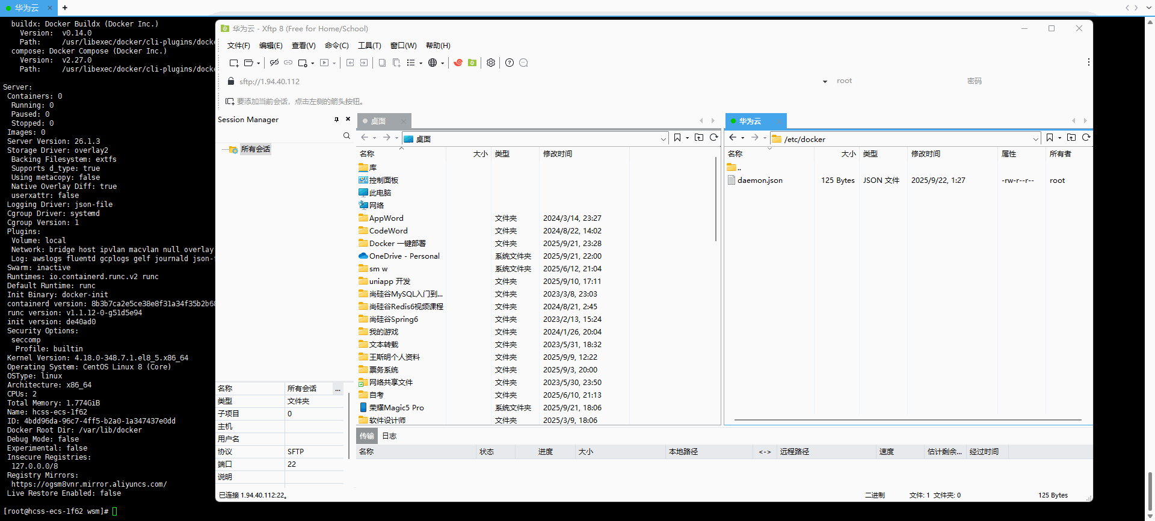The height and width of the screenshot is (521, 1155).
Task: Select the 华为云 terminal tab
Action: (x=28, y=8)
